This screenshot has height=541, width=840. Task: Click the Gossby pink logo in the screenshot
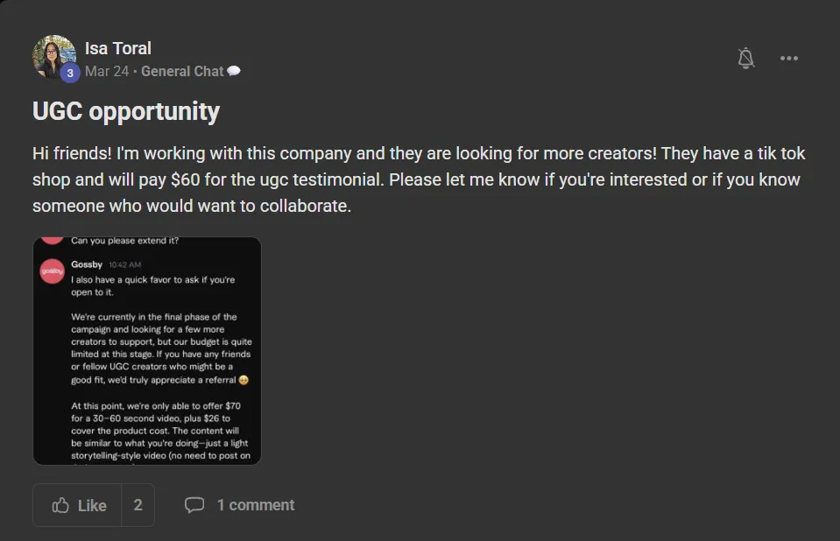pos(52,271)
